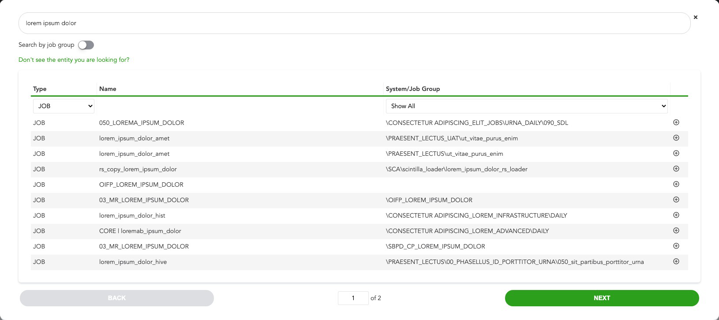Add rs_copy_lorem_ipsum_dolor using its plus icon
This screenshot has height=320, width=719.
tap(676, 169)
